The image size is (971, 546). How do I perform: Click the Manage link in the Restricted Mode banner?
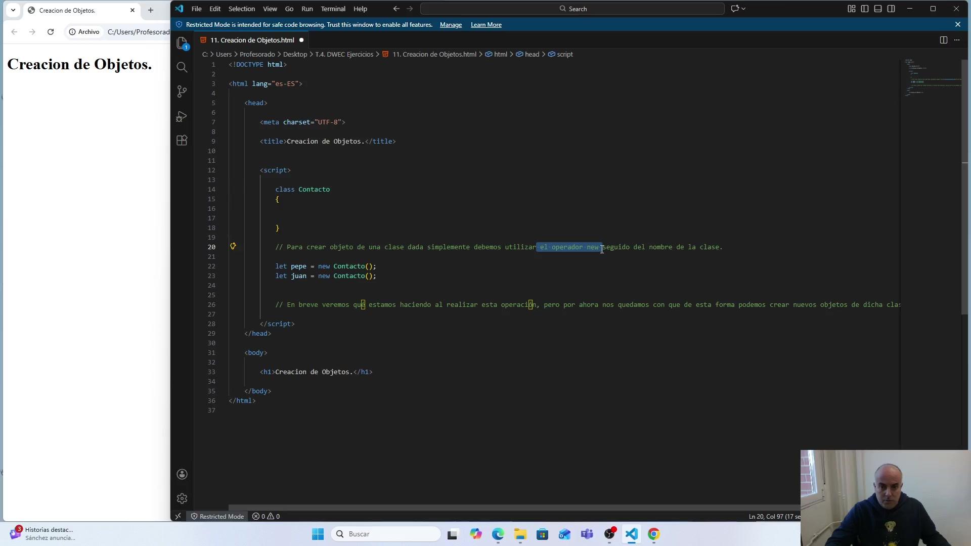451,25
